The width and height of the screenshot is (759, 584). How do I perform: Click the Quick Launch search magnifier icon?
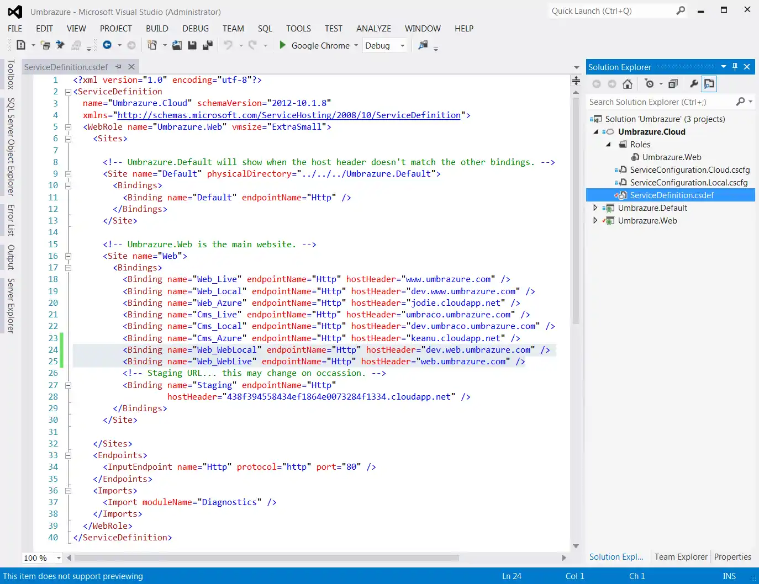coord(681,10)
